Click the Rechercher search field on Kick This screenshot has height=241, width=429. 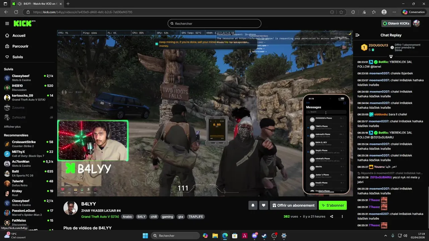pyautogui.click(x=214, y=23)
